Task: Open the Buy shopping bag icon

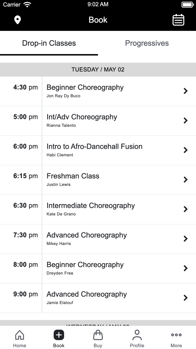Action: [98, 338]
